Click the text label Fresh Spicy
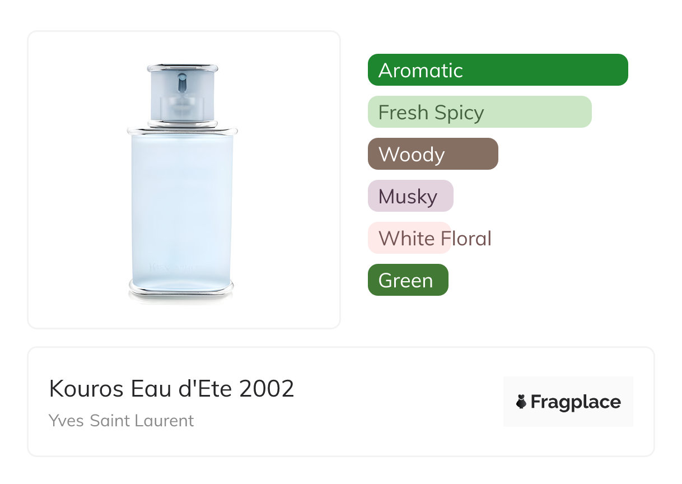 click(x=431, y=113)
